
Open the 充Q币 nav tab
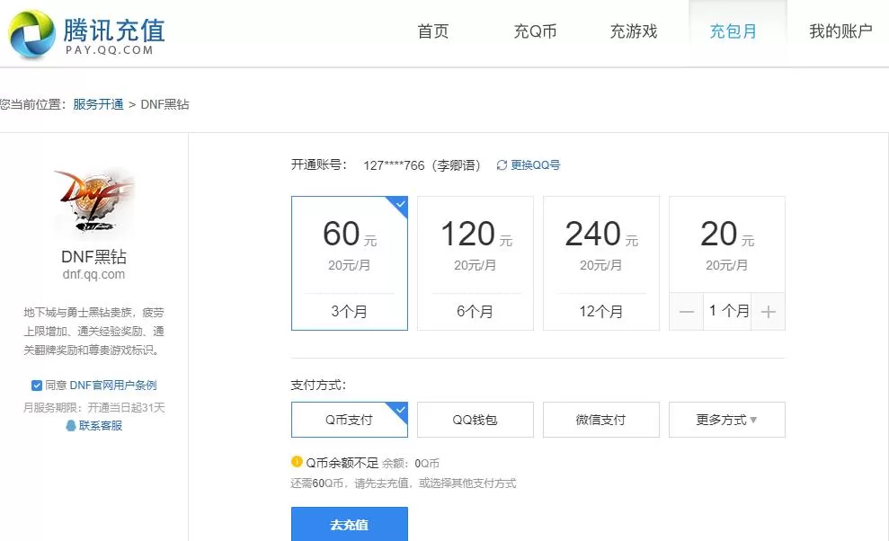pos(535,31)
